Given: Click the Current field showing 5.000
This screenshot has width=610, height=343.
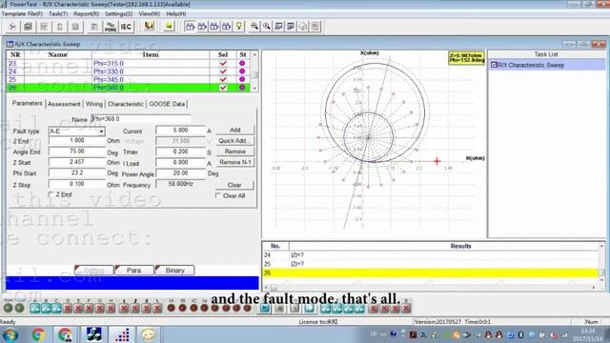Looking at the screenshot, I should 180,130.
